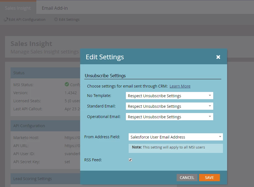Click the Edit Settings gear icon
Viewport: 254px width, 187px height.
coord(56,19)
